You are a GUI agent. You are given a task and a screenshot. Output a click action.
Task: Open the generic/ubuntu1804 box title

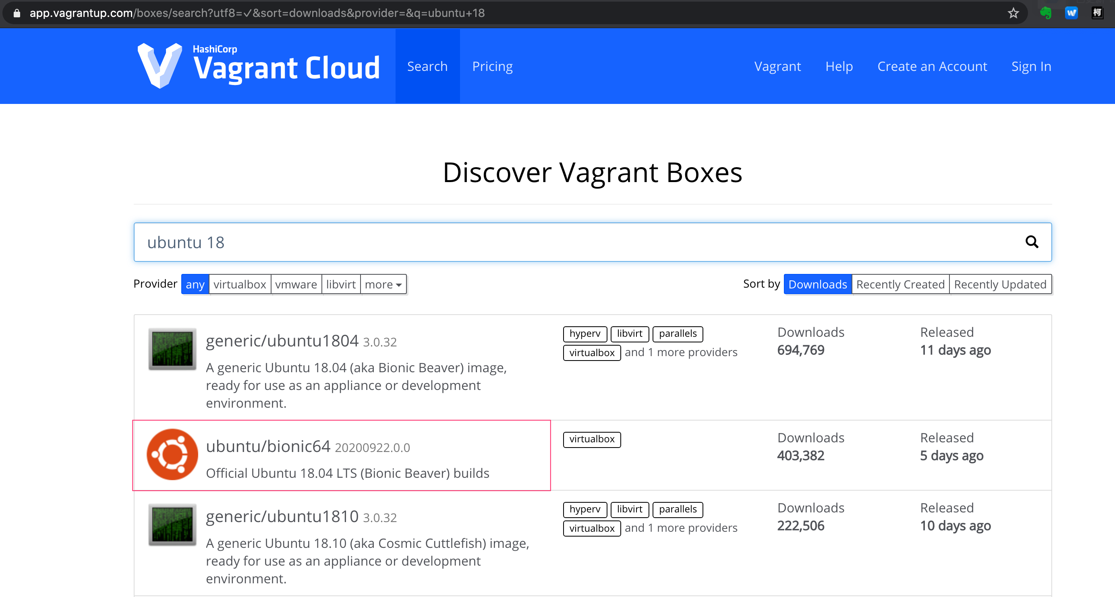(282, 341)
